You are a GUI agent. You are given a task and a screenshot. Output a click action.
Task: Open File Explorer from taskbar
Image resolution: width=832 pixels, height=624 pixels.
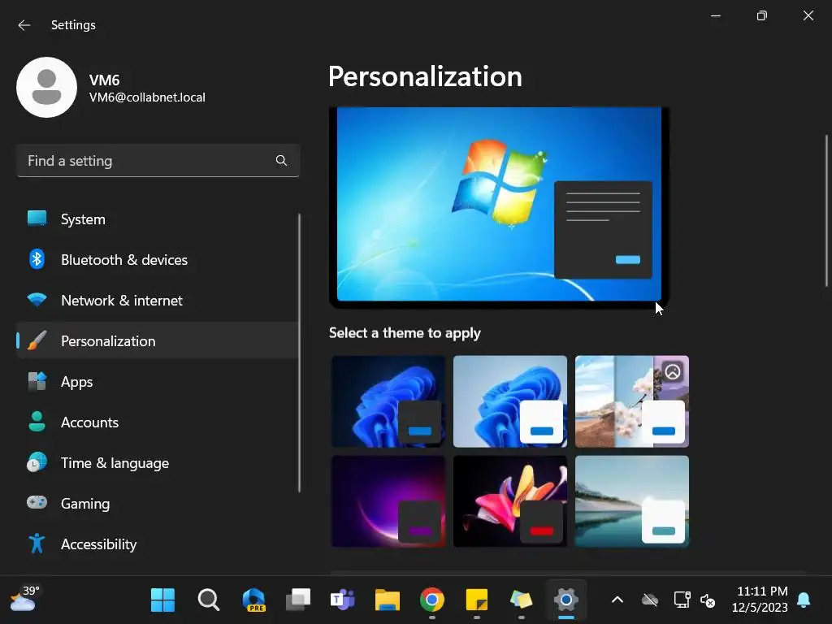click(388, 600)
